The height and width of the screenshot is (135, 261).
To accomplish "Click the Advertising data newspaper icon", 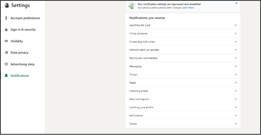I will (6, 64).
